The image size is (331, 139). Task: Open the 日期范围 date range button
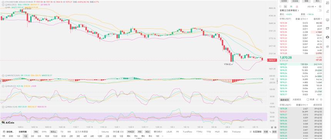pyautogui.click(x=22, y=132)
